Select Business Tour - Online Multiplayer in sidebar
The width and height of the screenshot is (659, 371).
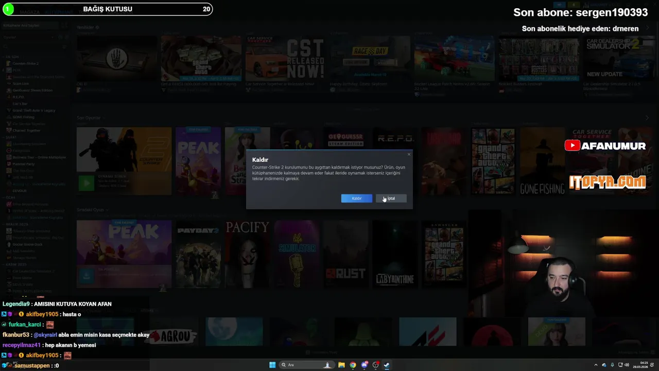coord(39,157)
